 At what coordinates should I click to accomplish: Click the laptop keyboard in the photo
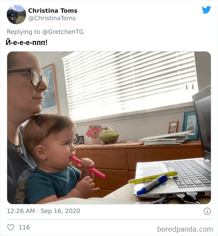188,173
